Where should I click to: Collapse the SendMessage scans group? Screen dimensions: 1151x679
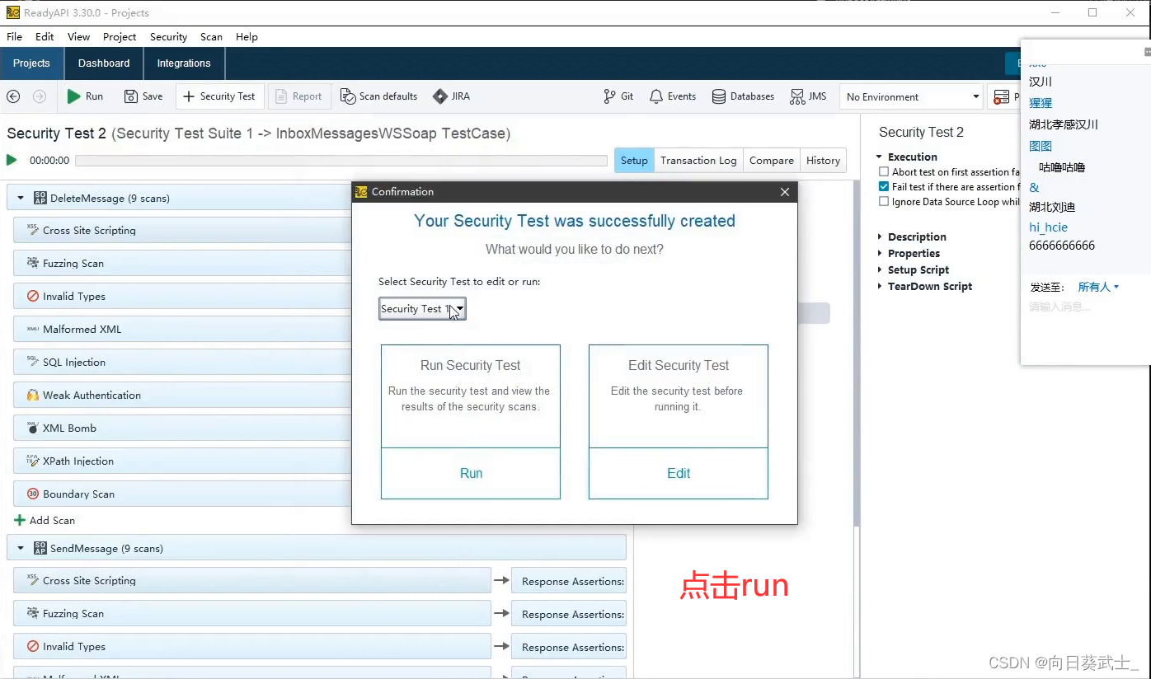point(21,549)
